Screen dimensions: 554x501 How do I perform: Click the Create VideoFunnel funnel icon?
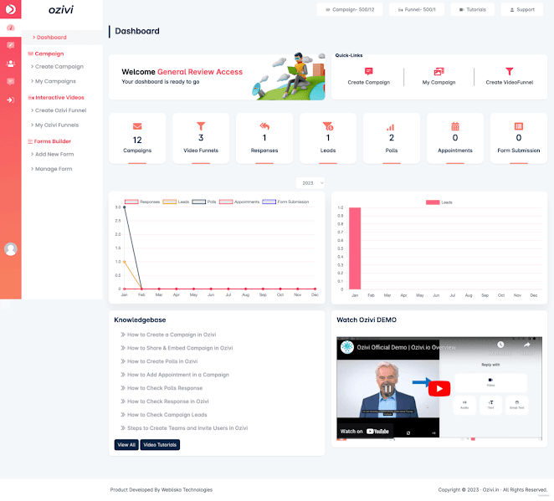tap(509, 71)
